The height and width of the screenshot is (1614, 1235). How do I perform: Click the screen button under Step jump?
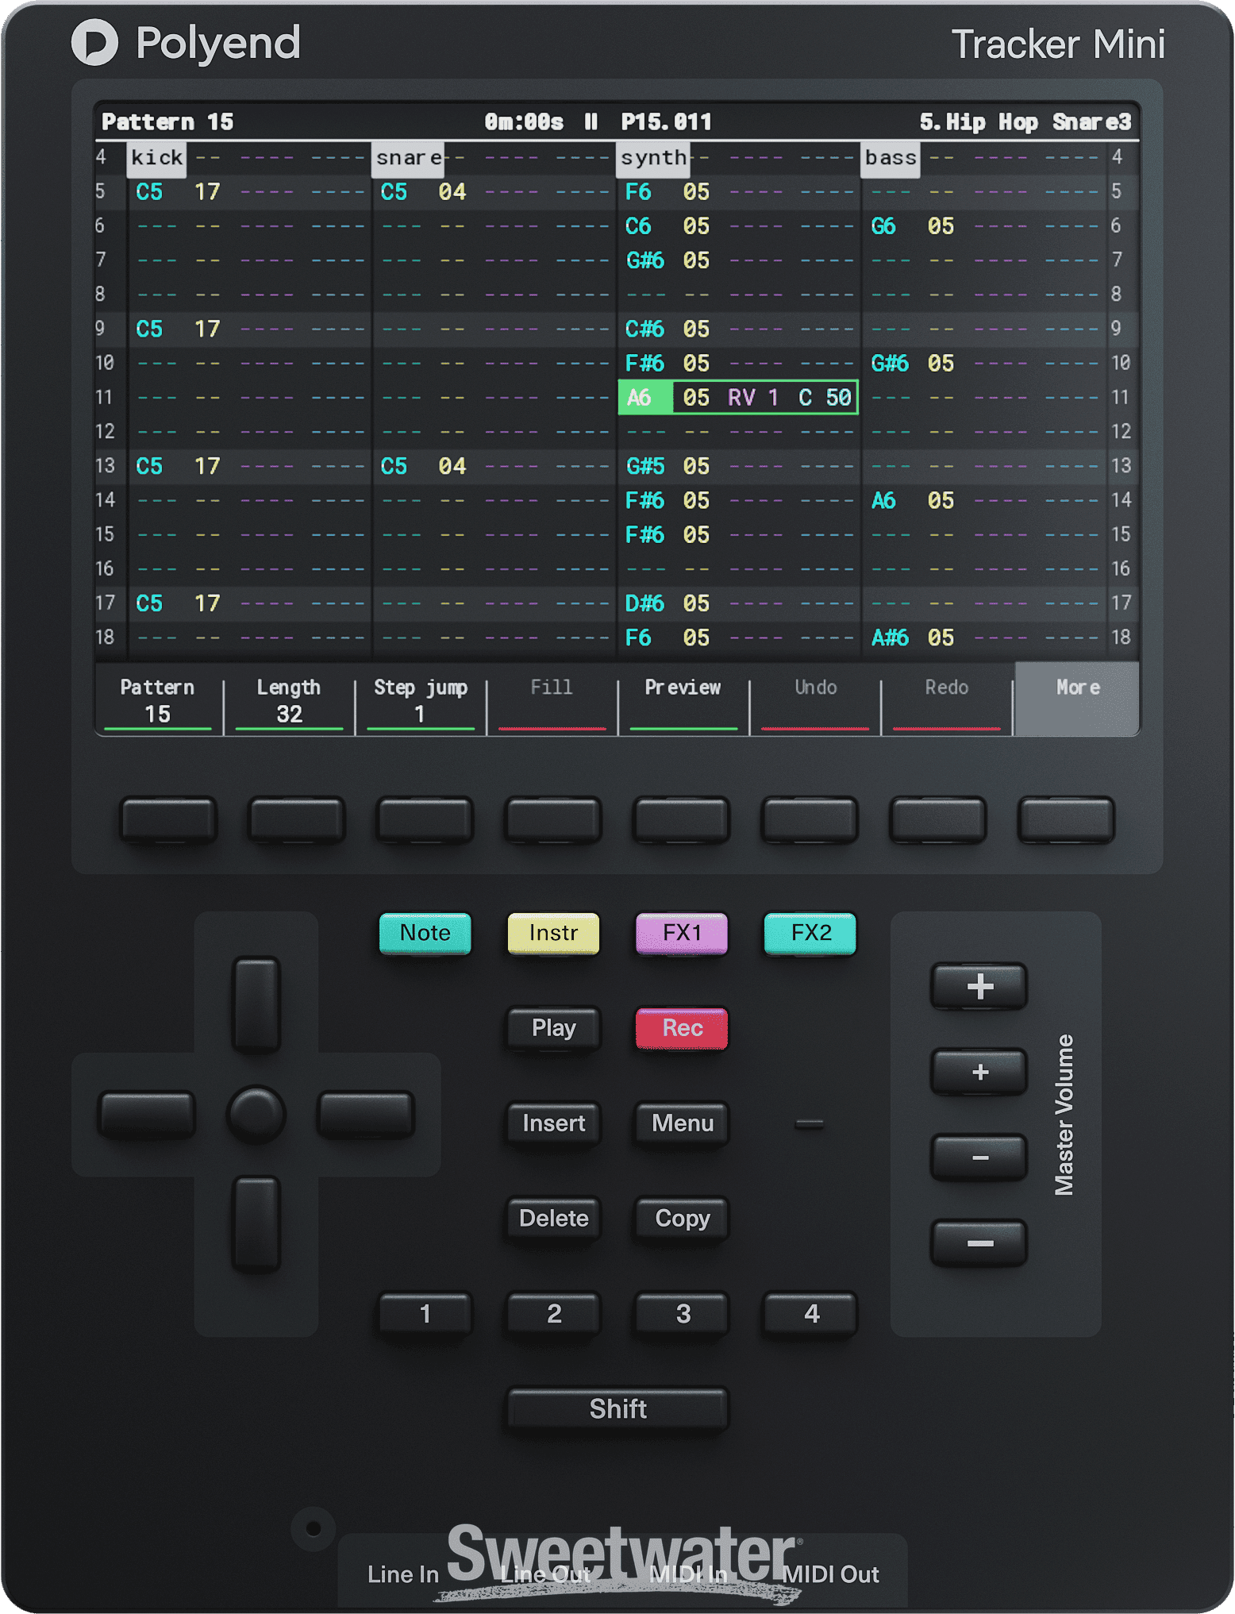pyautogui.click(x=425, y=819)
